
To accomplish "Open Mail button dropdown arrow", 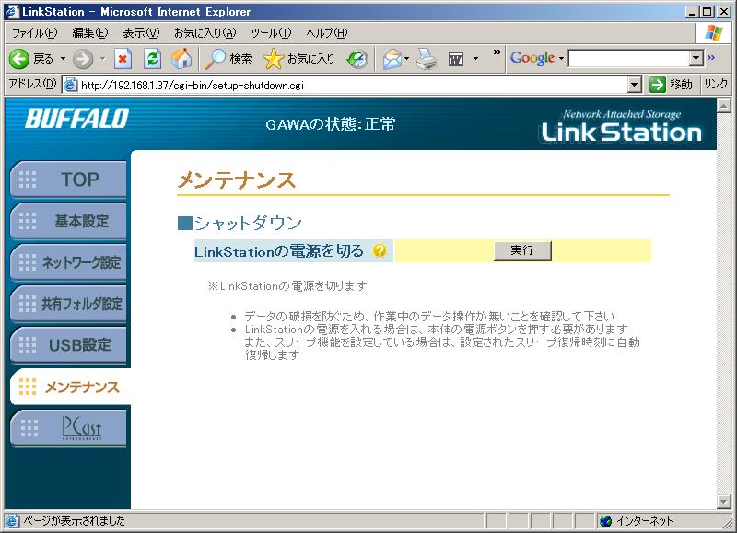I will [x=406, y=59].
